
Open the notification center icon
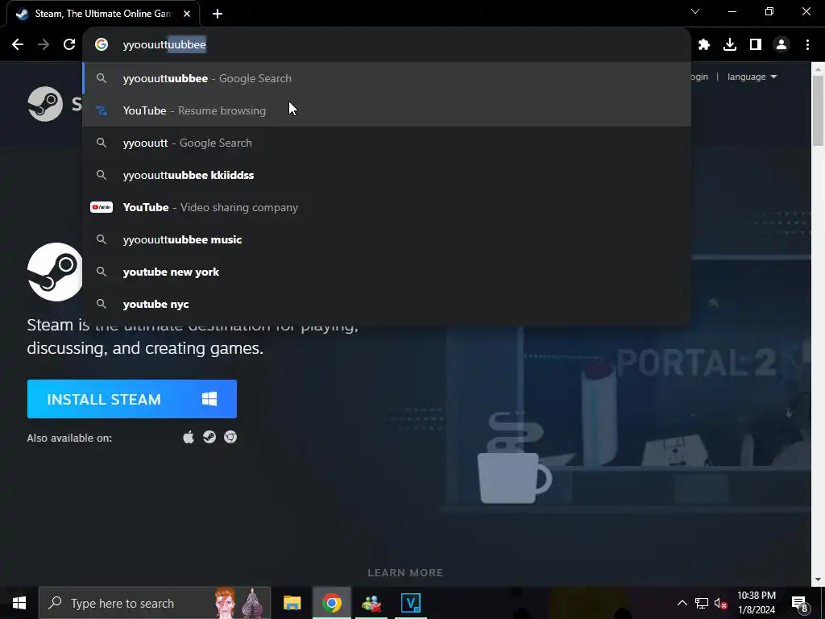click(800, 603)
